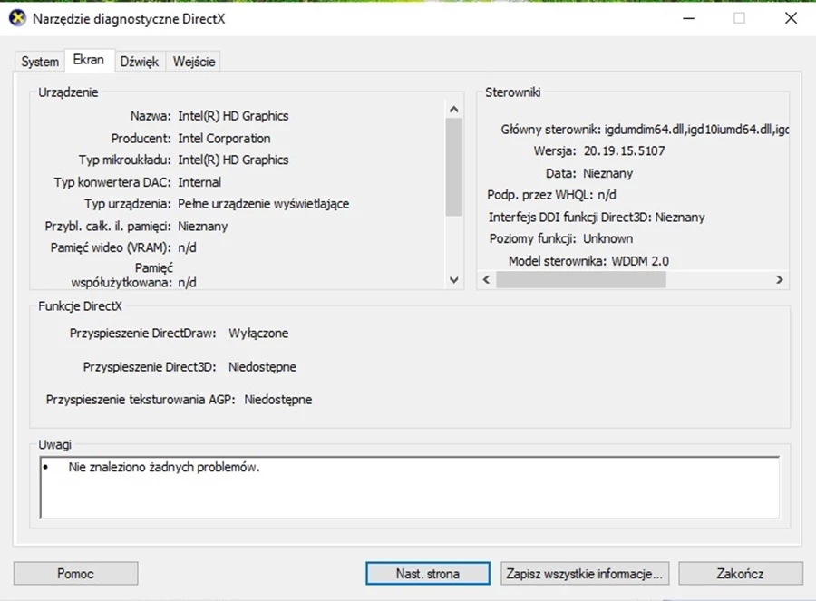816x601 pixels.
Task: Minimize the DirectX diagnostic window
Action: pos(689,18)
